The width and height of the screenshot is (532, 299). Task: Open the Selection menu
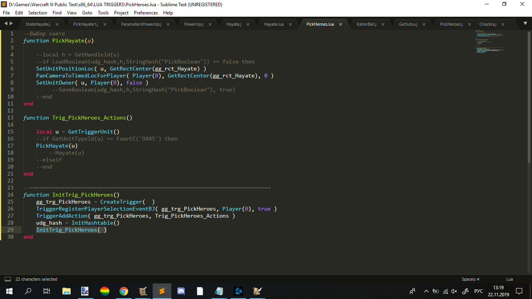click(x=38, y=13)
